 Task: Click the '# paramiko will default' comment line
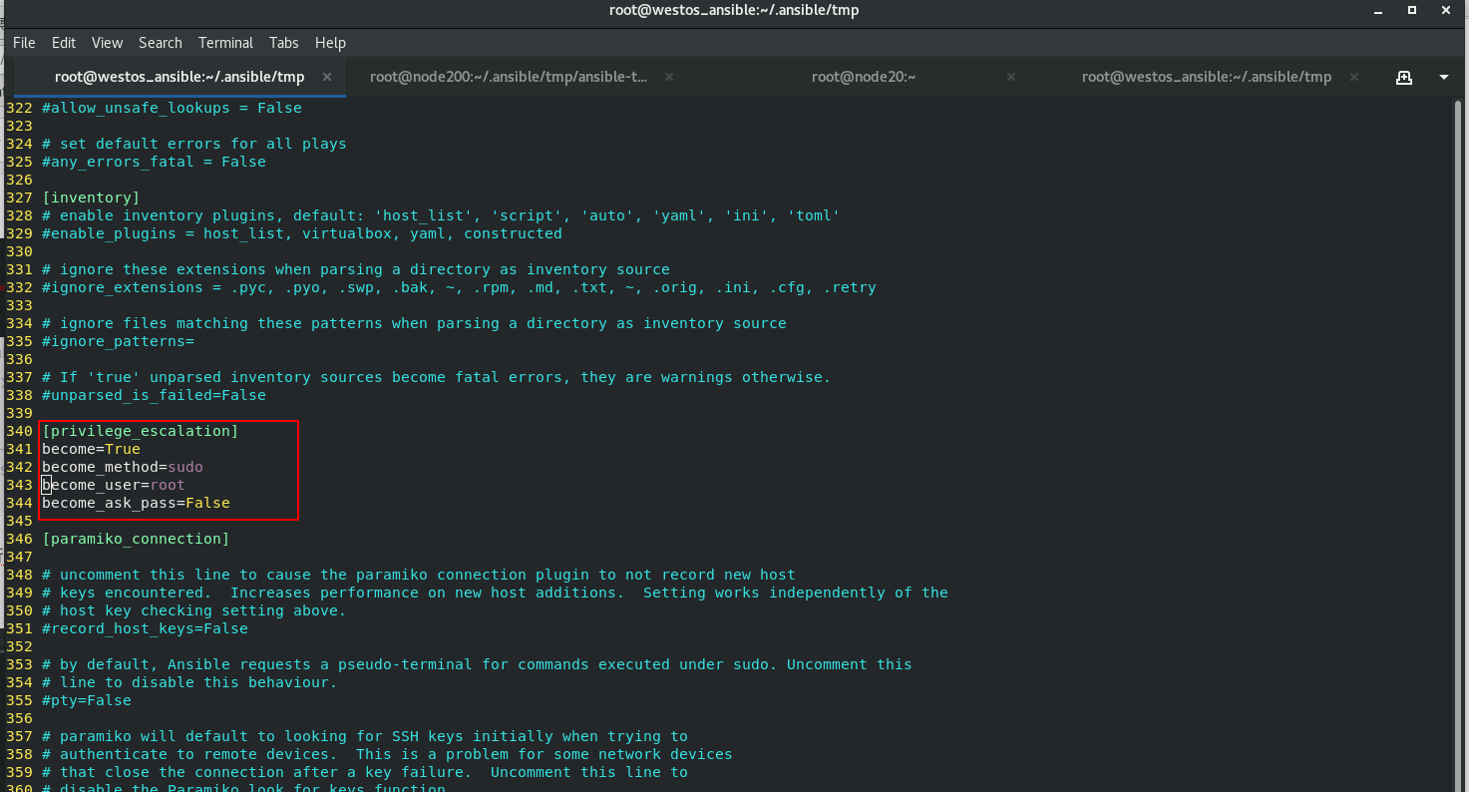click(365, 736)
